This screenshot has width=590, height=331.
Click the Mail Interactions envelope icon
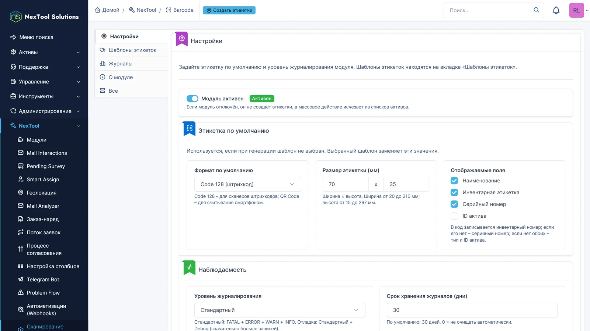pyautogui.click(x=21, y=153)
